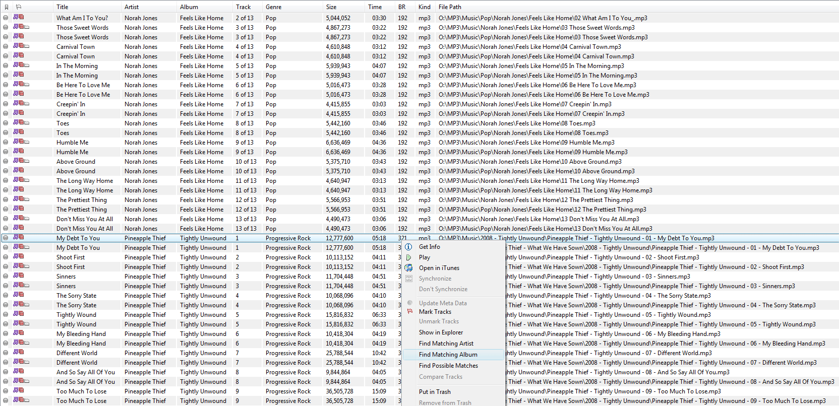The height and width of the screenshot is (406, 839).
Task: Click the green play triangle icon in menu
Action: (x=409, y=257)
